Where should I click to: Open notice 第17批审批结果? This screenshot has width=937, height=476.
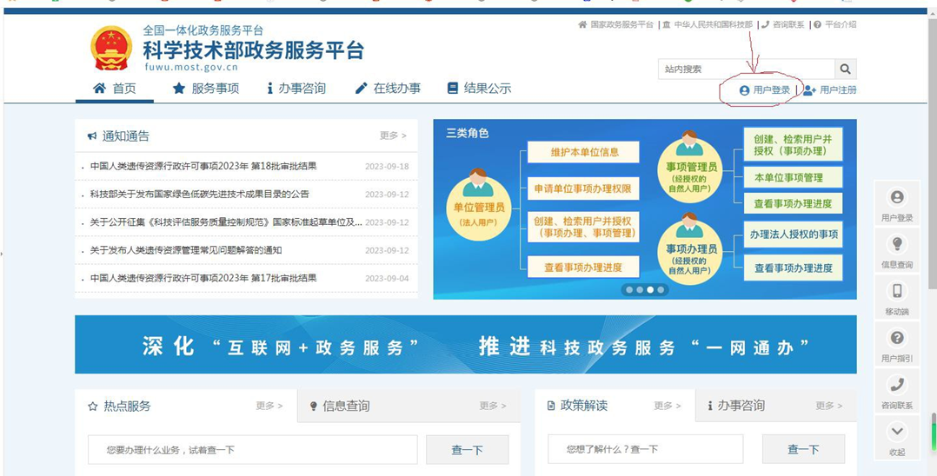click(203, 278)
